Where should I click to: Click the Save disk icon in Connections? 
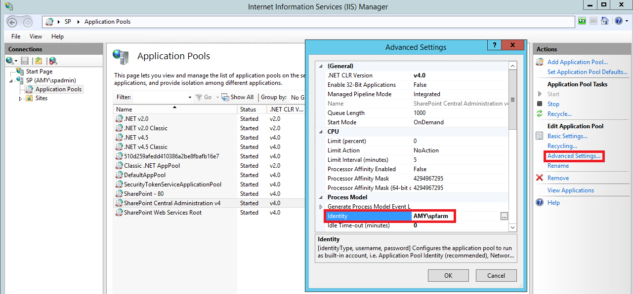click(25, 61)
